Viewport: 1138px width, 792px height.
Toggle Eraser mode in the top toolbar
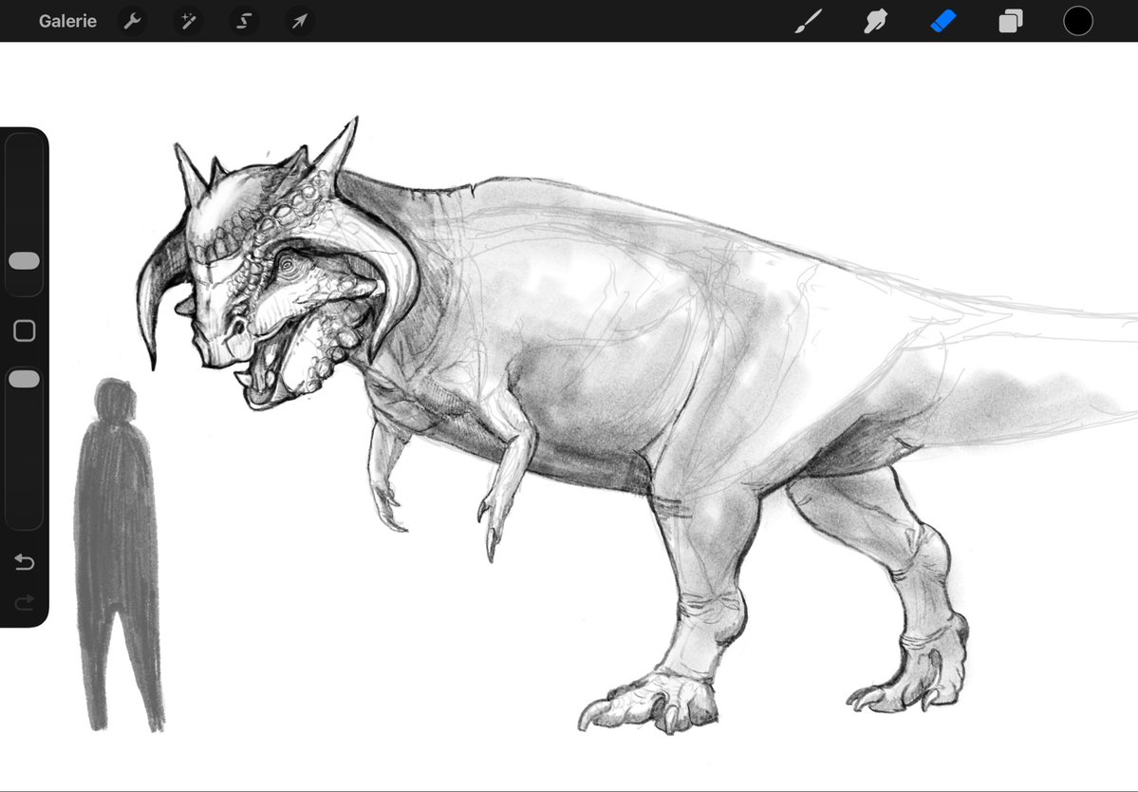(941, 21)
